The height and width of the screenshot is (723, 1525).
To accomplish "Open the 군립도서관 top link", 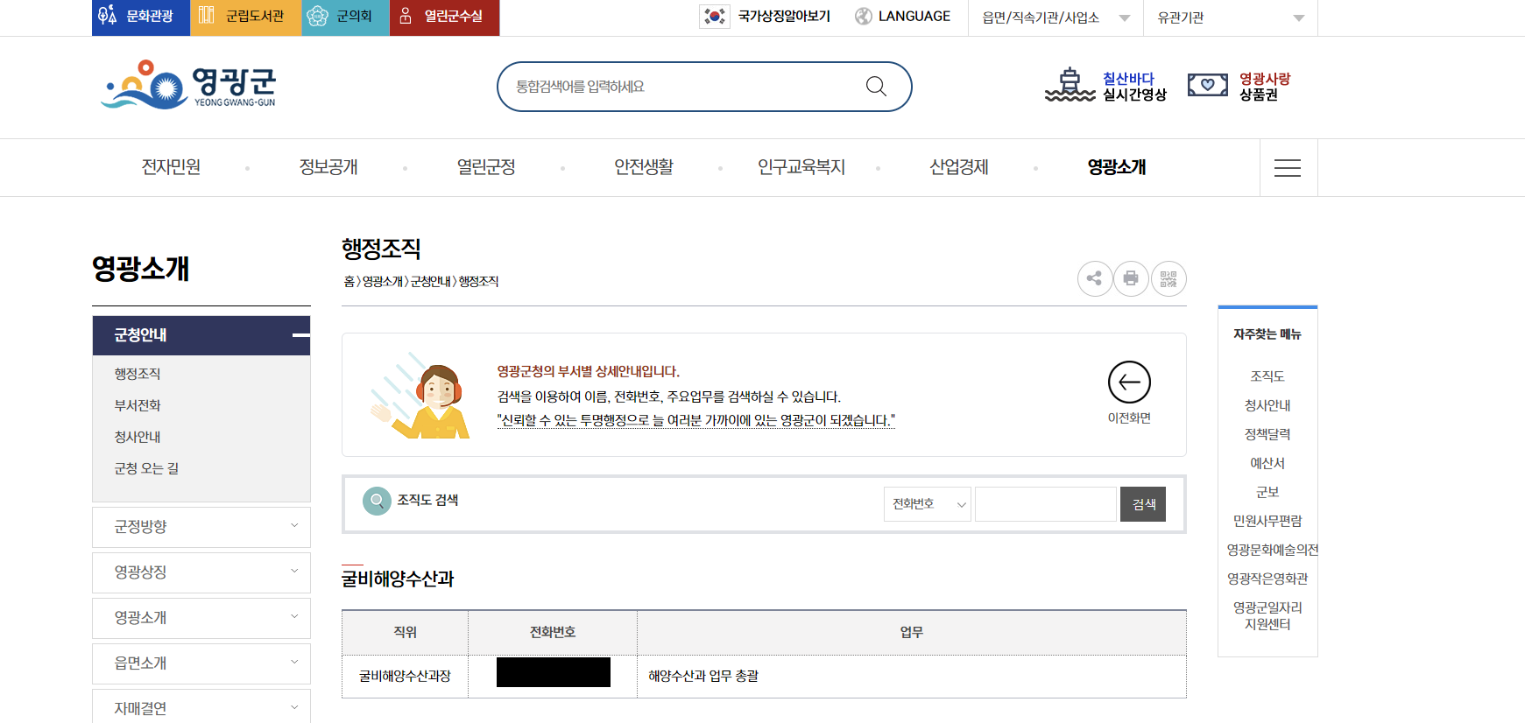I will [x=245, y=17].
